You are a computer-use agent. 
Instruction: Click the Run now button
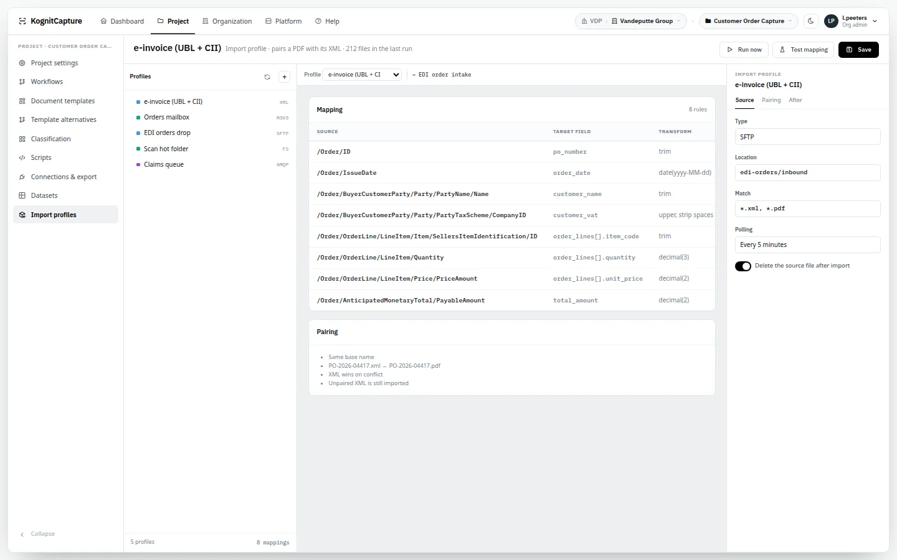744,50
